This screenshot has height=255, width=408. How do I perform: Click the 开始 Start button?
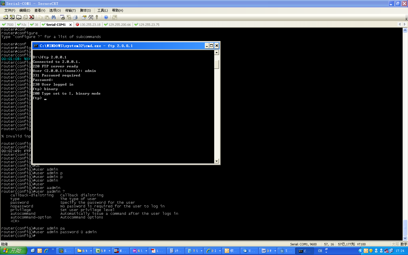(13, 251)
